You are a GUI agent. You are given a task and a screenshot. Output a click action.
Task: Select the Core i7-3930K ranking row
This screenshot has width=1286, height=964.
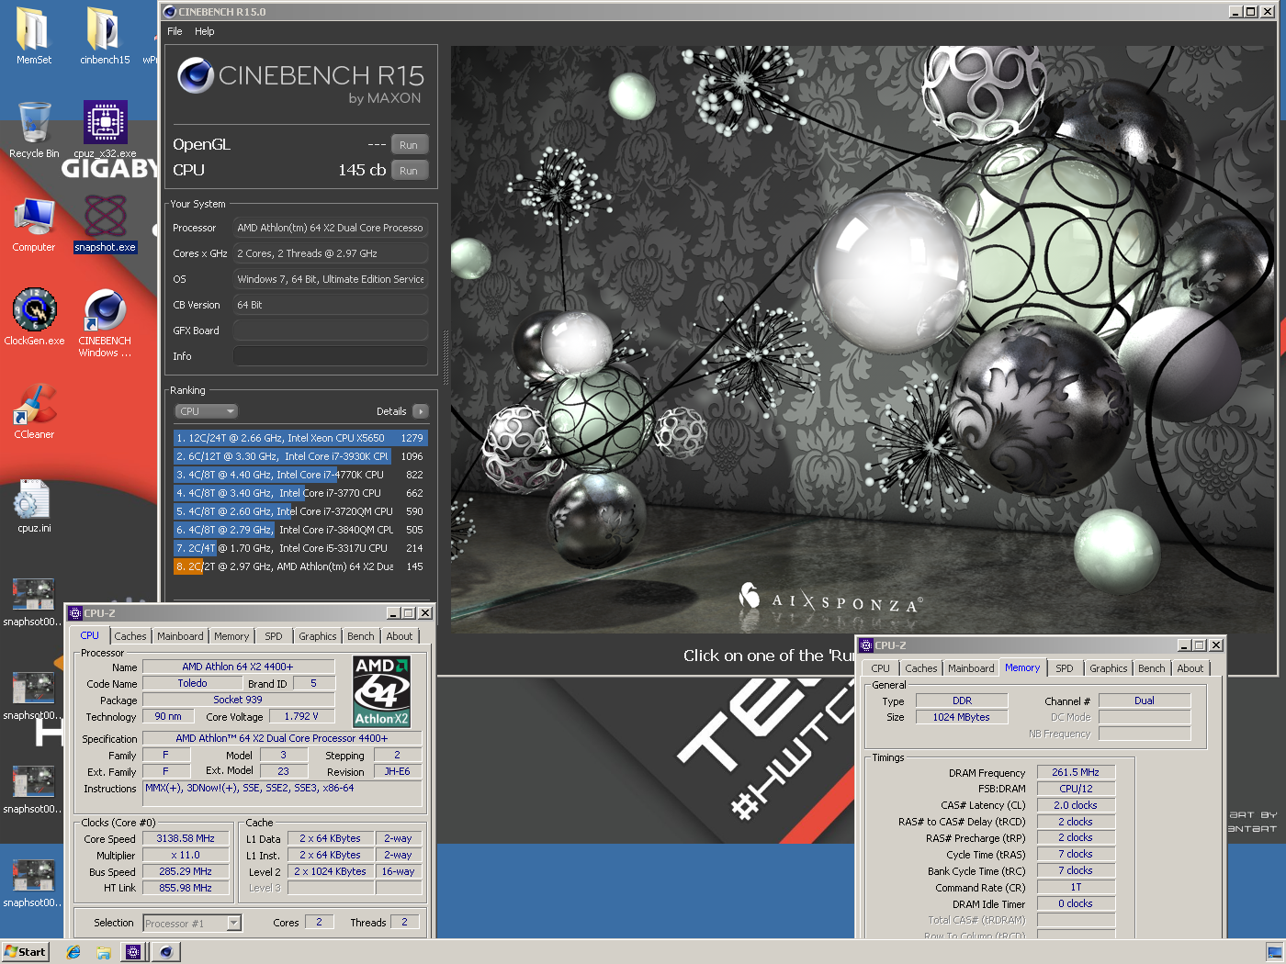[x=300, y=456]
